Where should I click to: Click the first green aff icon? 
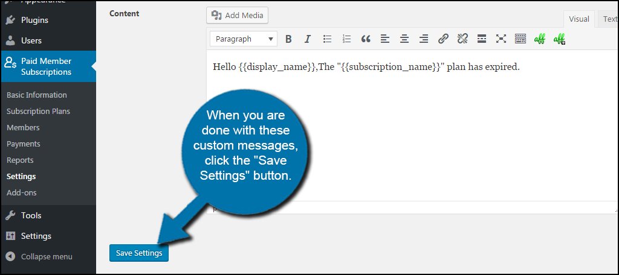(x=540, y=39)
